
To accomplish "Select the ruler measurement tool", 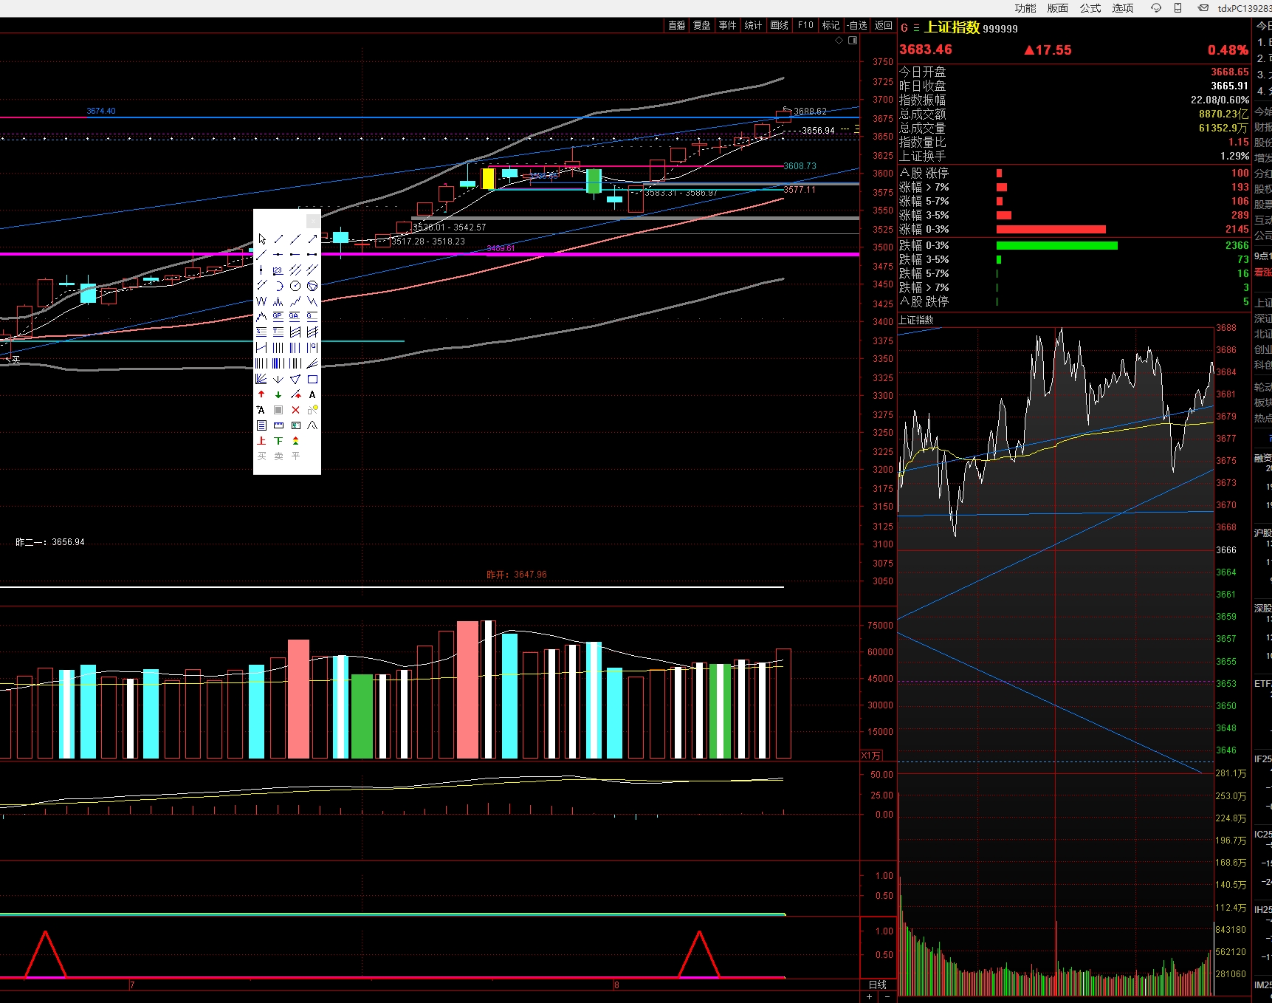I will [278, 425].
